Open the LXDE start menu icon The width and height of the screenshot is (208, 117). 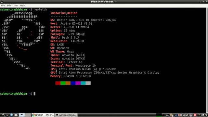tap(3, 115)
